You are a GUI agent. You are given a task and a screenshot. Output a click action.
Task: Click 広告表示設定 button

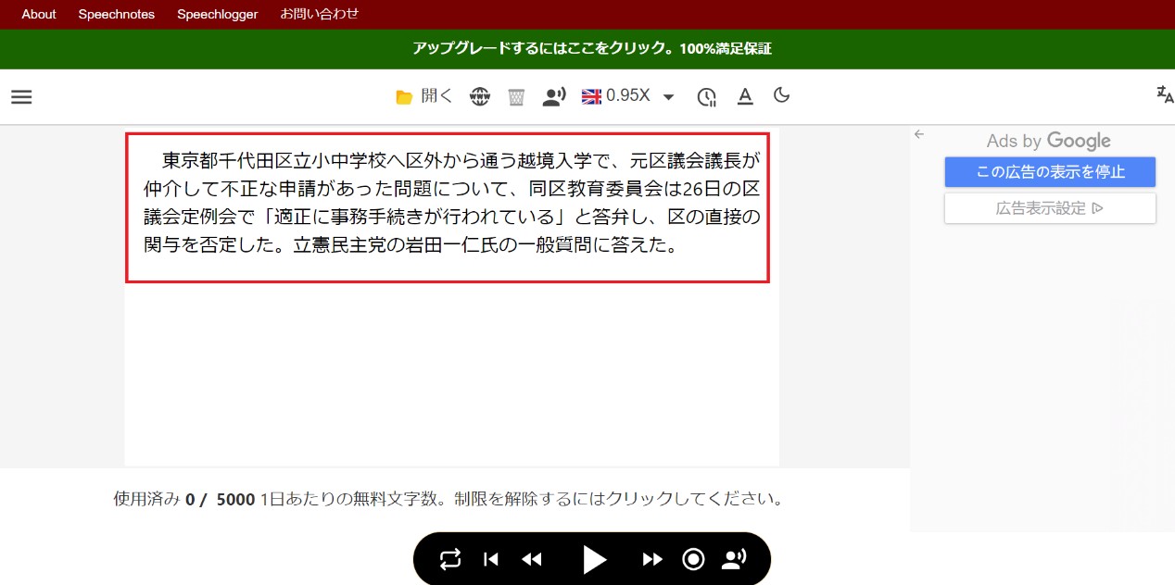pos(1050,208)
